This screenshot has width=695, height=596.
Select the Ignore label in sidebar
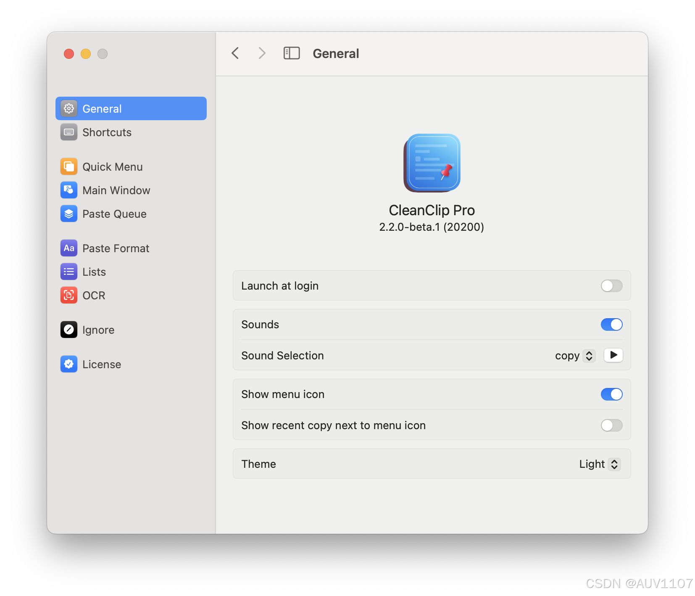98,330
